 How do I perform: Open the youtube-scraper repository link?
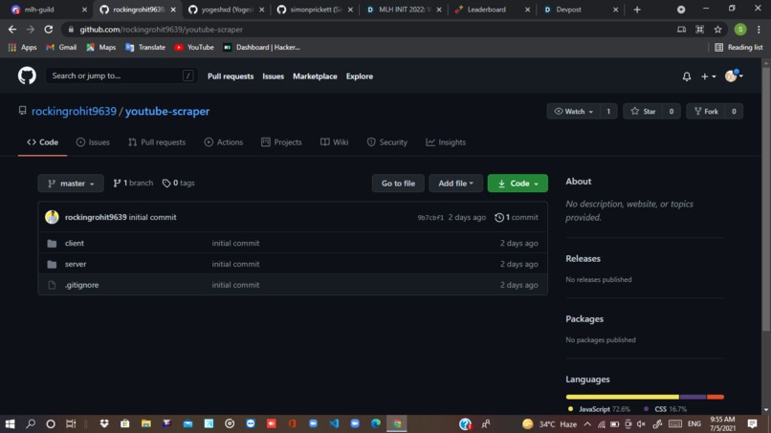point(167,111)
